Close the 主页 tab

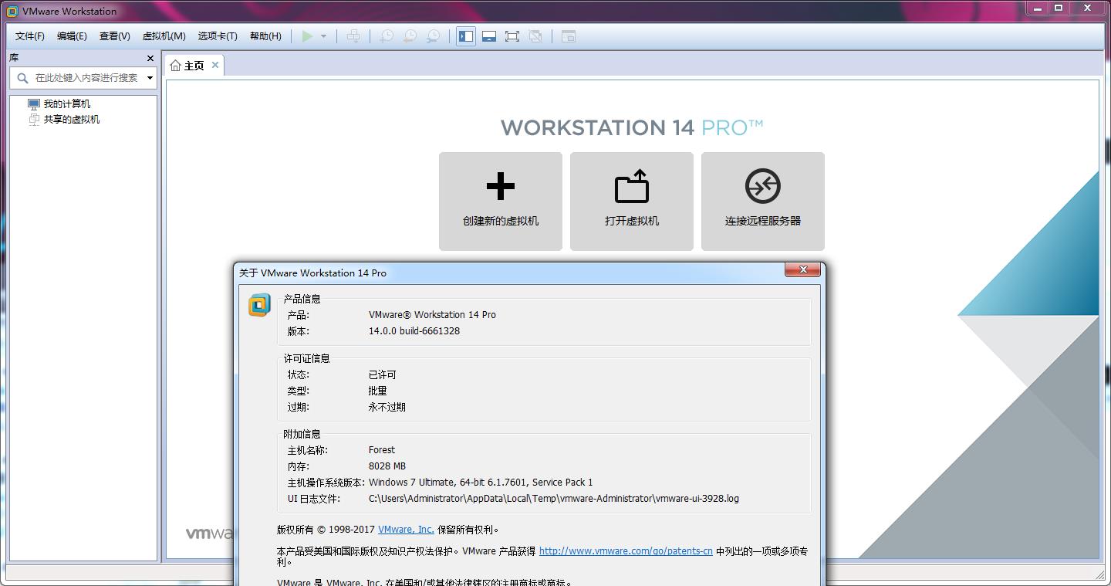[215, 65]
